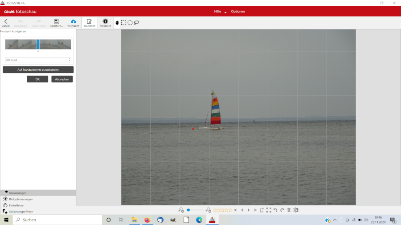Viewport: 401px width, 225px height.
Task: Select the lasso selection tool
Action: 137,23
